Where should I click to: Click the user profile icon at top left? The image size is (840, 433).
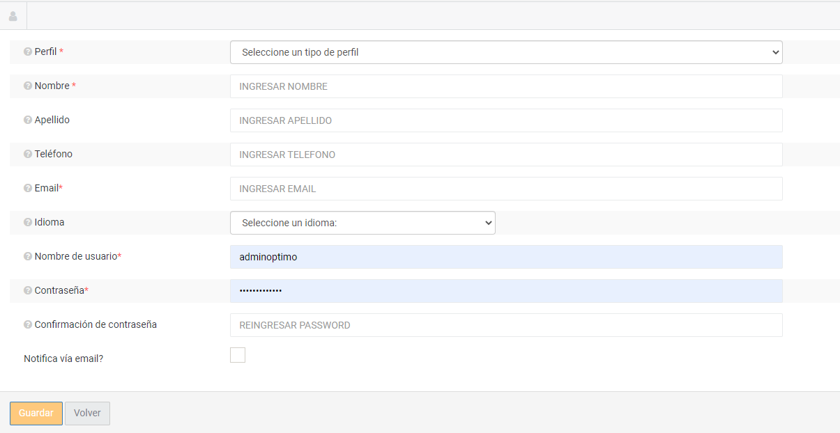click(x=13, y=16)
